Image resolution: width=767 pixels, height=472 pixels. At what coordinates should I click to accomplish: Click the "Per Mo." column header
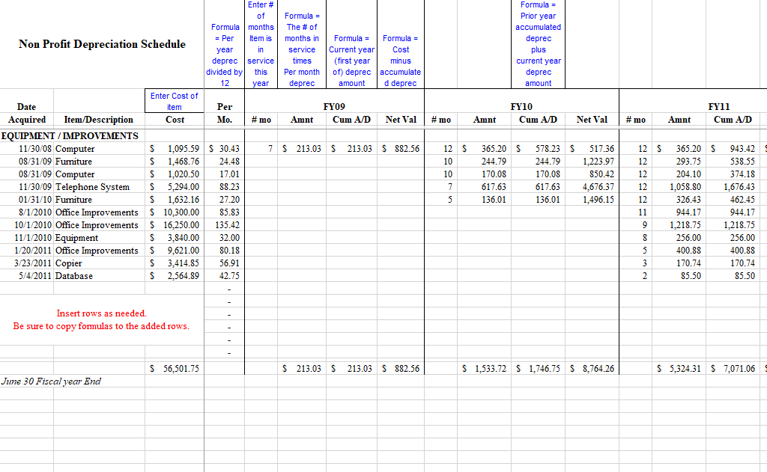(x=225, y=114)
